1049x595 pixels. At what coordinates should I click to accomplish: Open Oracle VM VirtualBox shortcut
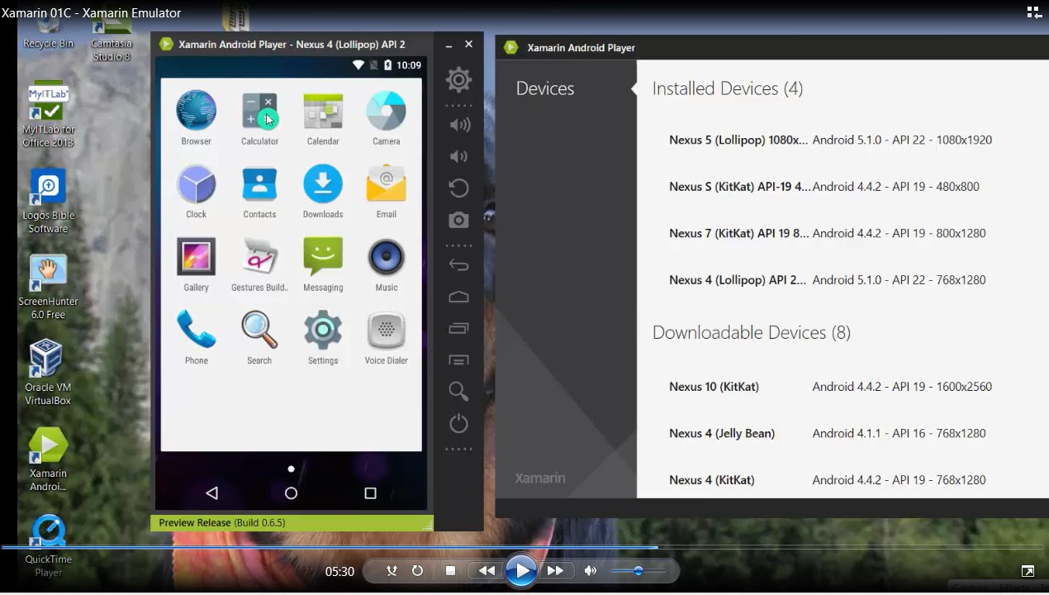coord(48,373)
